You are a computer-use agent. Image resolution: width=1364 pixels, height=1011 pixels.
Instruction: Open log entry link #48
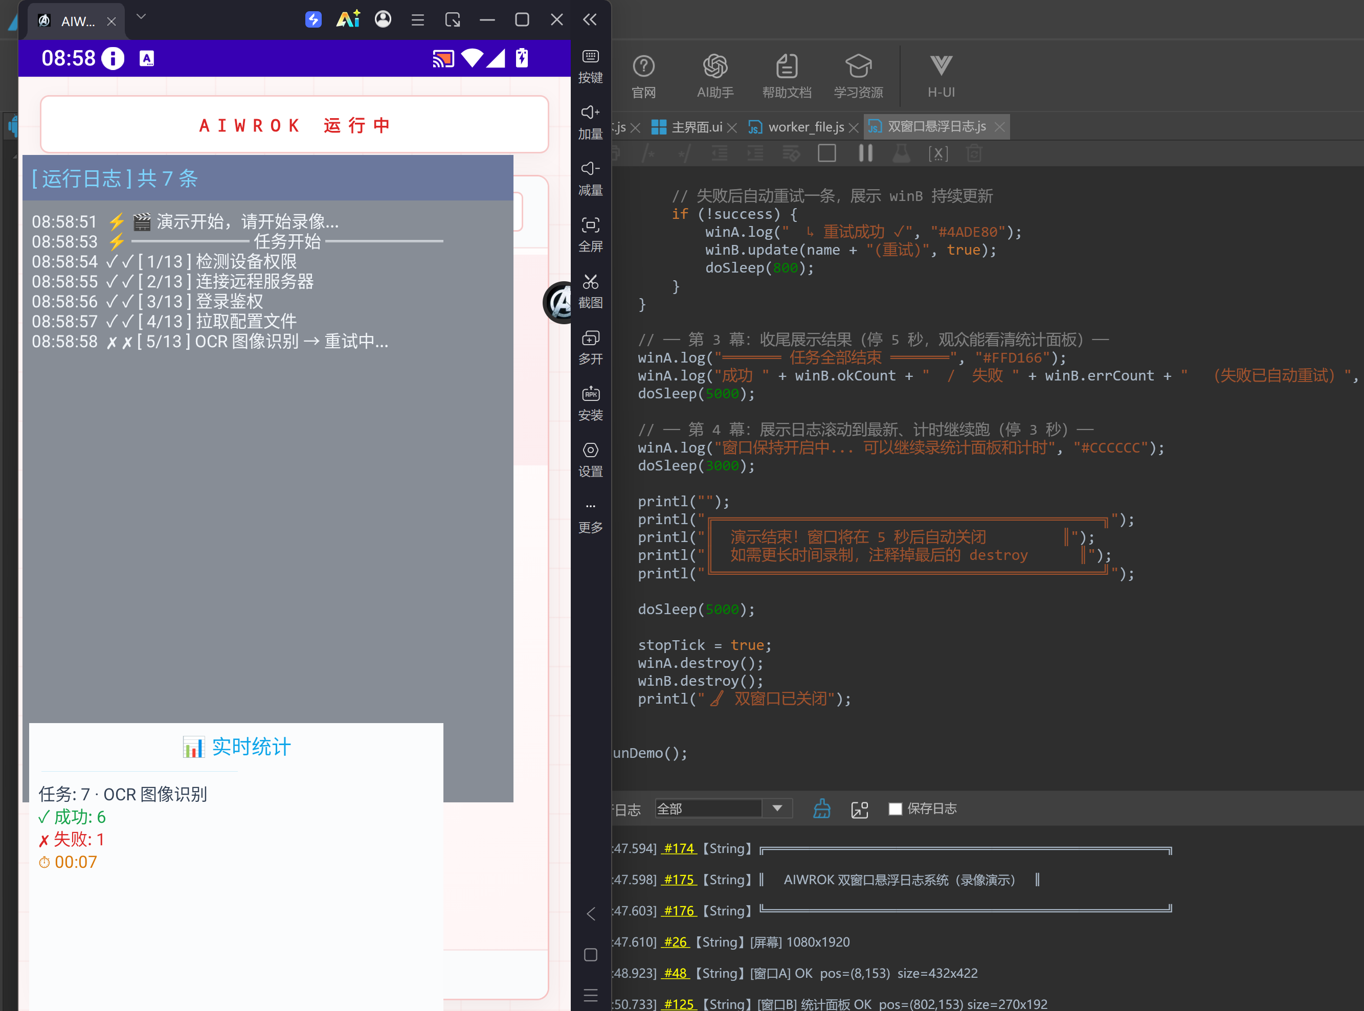click(x=676, y=973)
